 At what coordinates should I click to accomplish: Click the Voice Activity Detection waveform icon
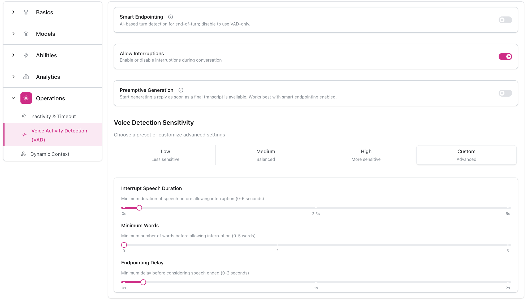(24, 135)
